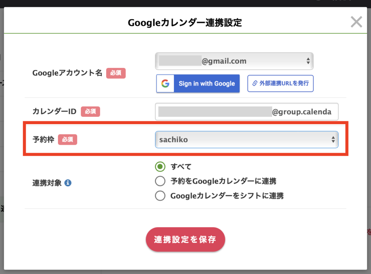Click the Google G logo icon
Screen dimensions: 371x274
(x=165, y=83)
